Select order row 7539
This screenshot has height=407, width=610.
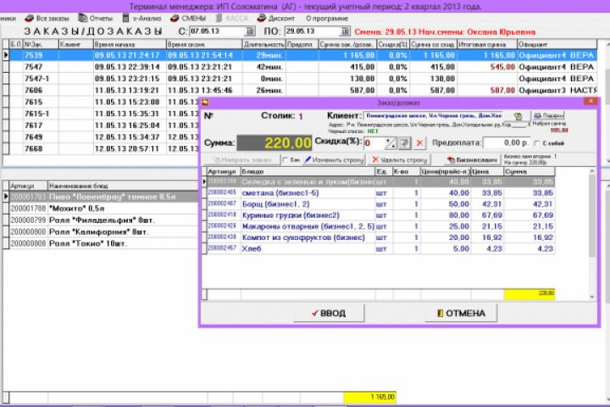tap(300, 55)
